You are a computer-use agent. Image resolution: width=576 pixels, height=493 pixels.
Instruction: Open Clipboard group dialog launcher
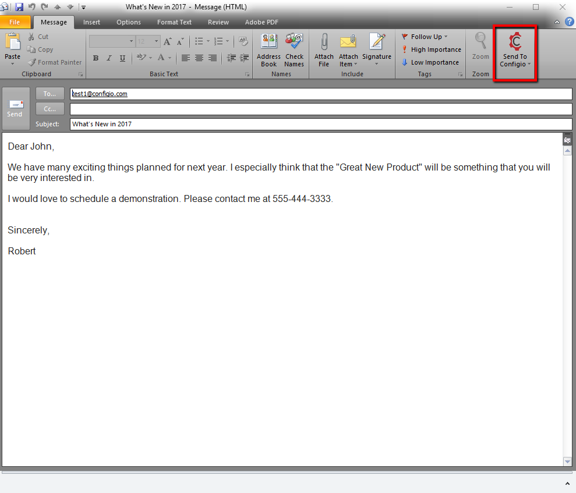[x=80, y=75]
